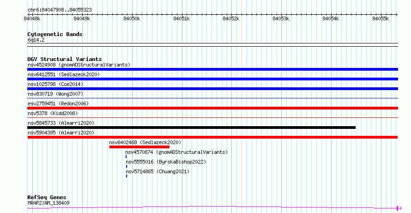The width and height of the screenshot is (411, 213).
Task: Click the nsv4570874 gnomAD variant label
Action: click(176, 152)
